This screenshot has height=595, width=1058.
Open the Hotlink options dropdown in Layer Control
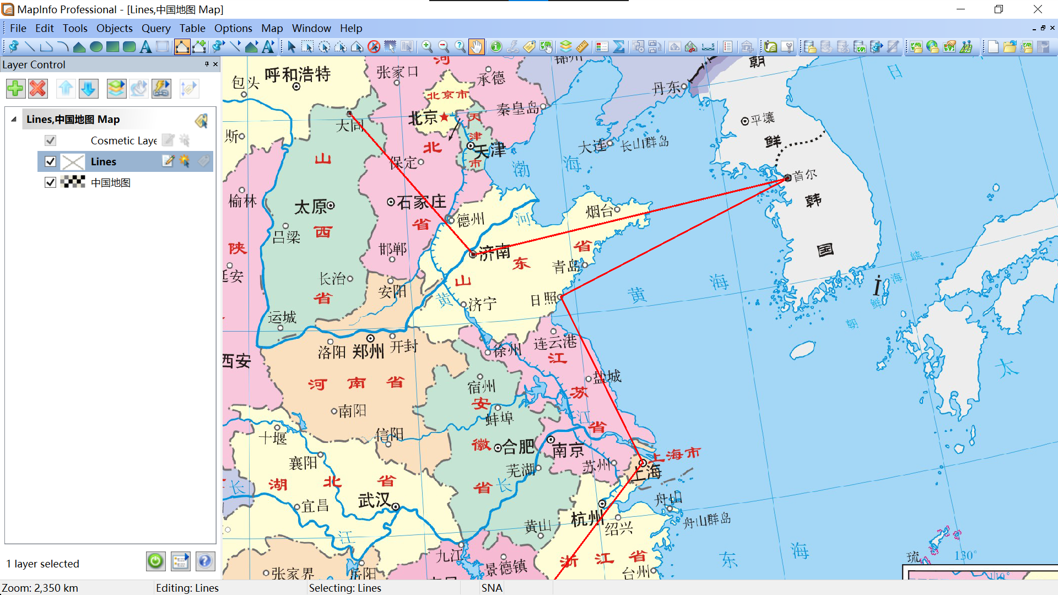[161, 88]
